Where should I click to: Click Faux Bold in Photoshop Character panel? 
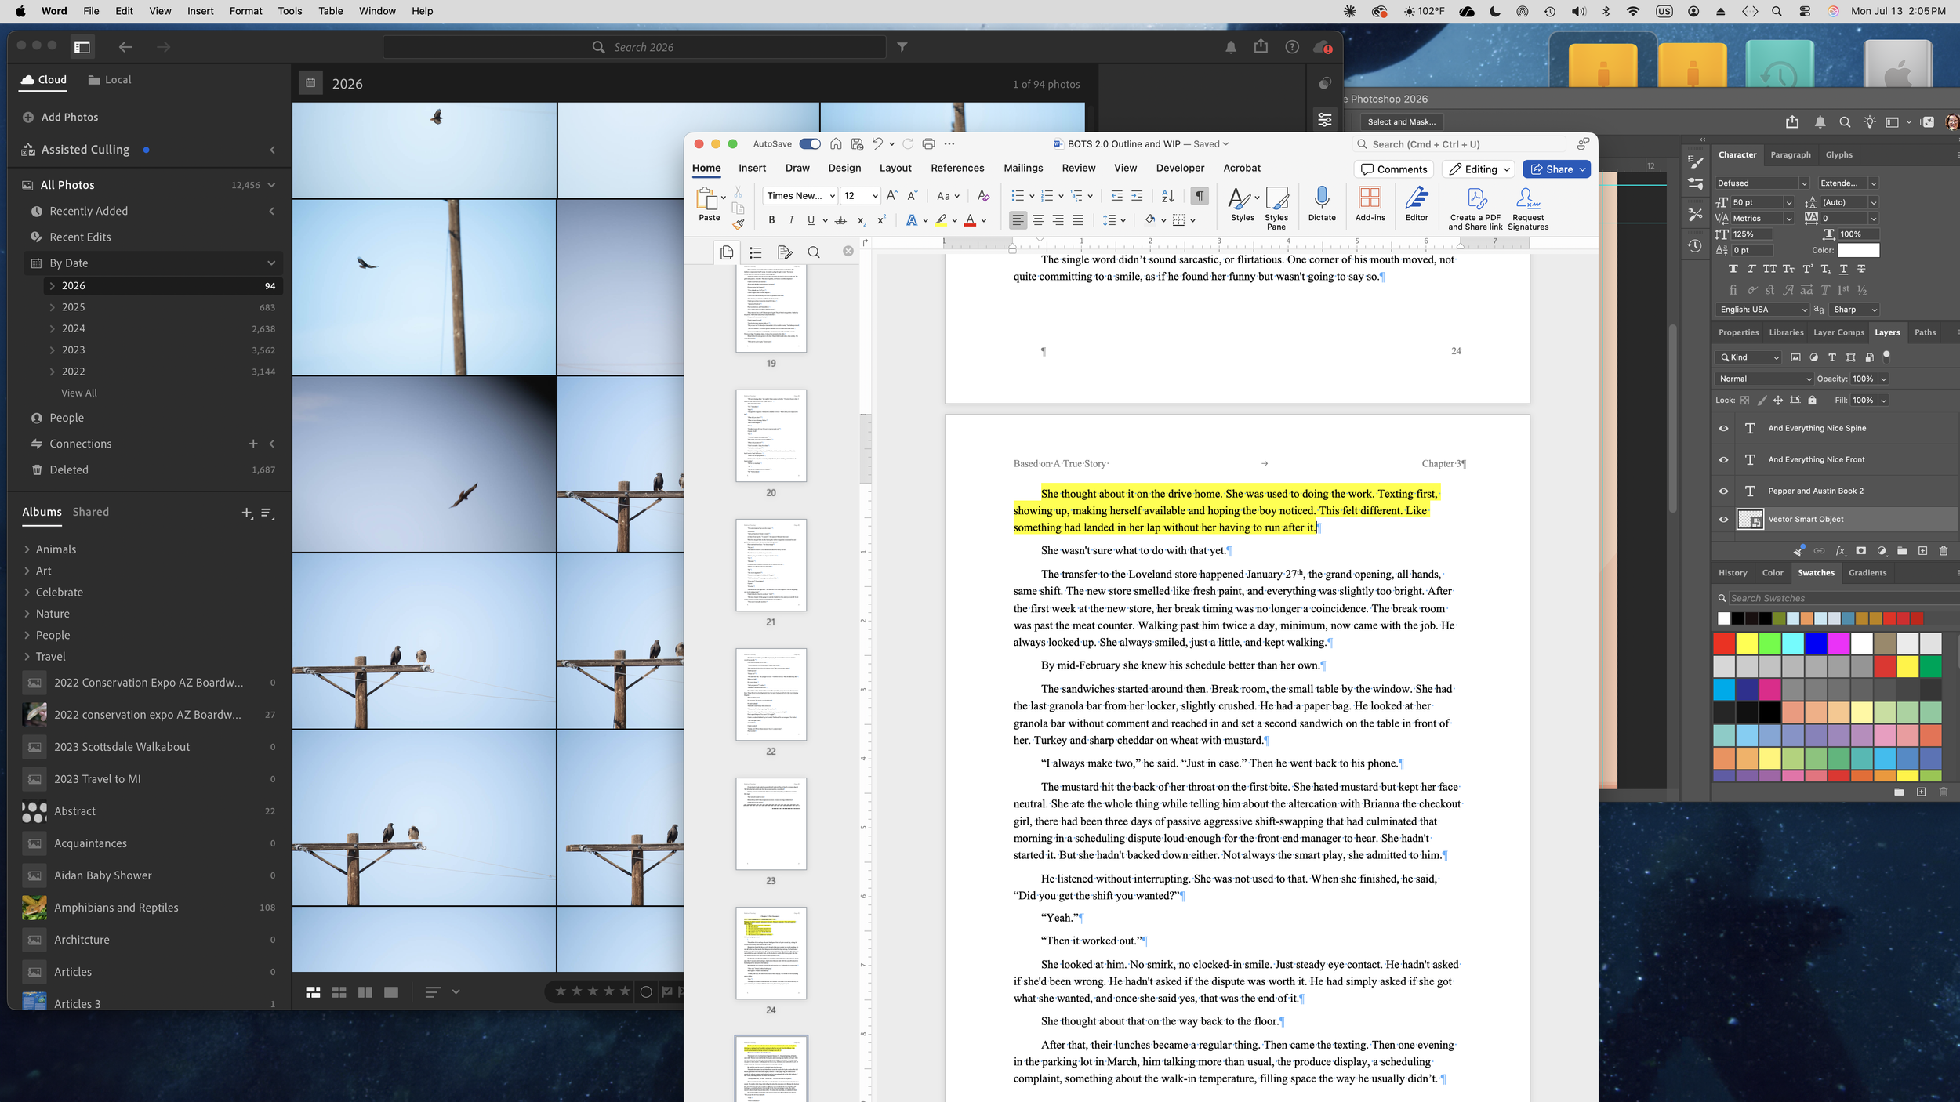[x=1733, y=269]
